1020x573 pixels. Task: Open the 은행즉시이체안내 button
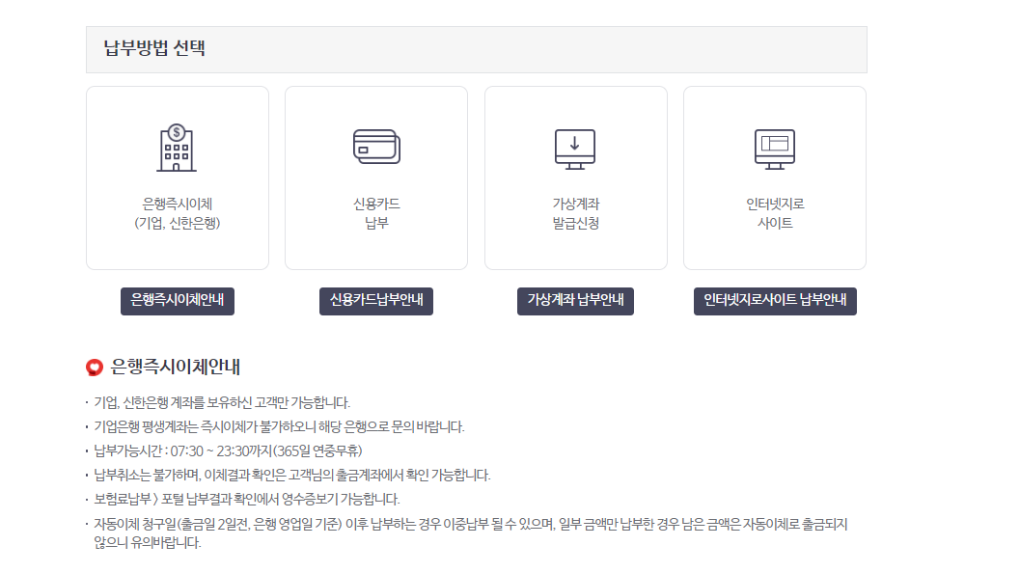177,300
